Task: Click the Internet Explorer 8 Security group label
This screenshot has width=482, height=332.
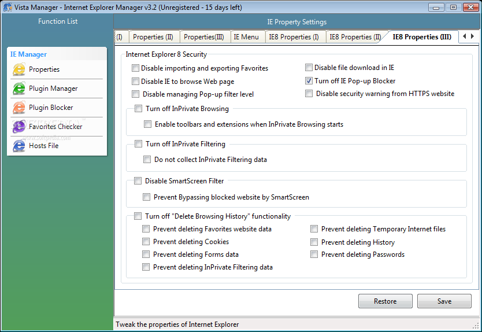Action: point(166,54)
